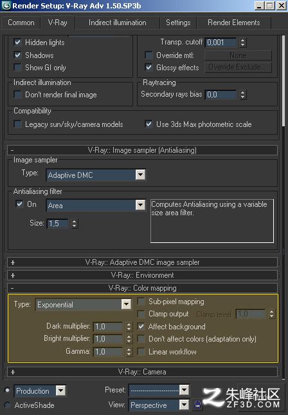Enable Linear workflow checkbox
This screenshot has height=415, width=288.
141,351
